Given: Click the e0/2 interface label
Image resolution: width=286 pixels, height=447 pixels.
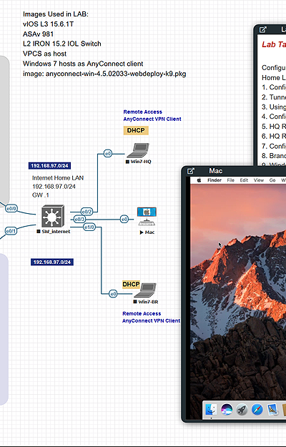Looking at the screenshot, I should coord(87,212).
